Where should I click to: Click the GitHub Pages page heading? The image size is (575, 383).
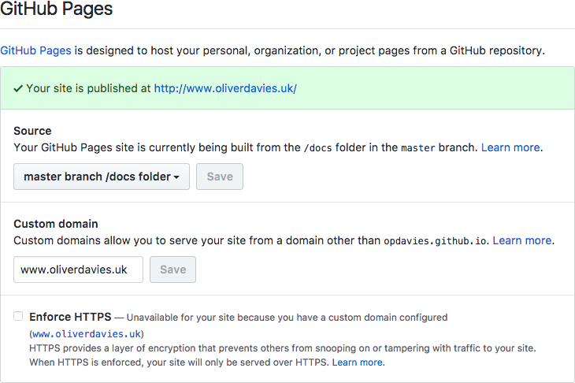pyautogui.click(x=57, y=9)
